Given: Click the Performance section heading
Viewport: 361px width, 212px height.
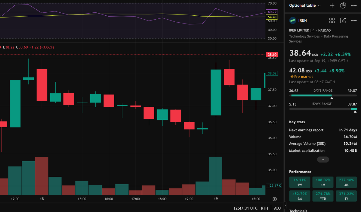Looking at the screenshot, I should pyautogui.click(x=300, y=172).
